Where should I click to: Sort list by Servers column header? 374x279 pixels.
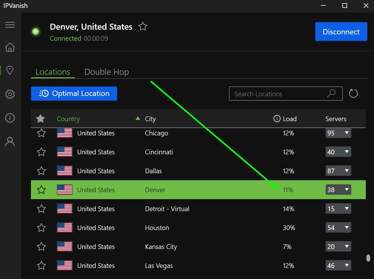335,119
